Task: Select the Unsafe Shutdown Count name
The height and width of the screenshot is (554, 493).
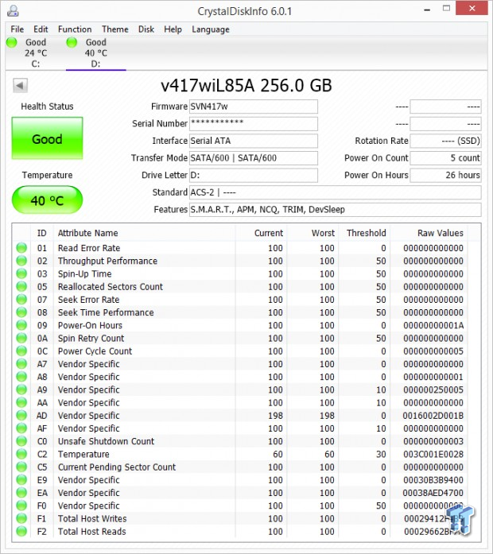Action: [106, 441]
